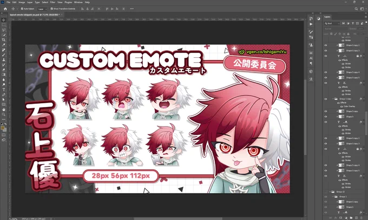Click the Home button in options bar
The height and width of the screenshot is (220, 368).
pos(5,9)
